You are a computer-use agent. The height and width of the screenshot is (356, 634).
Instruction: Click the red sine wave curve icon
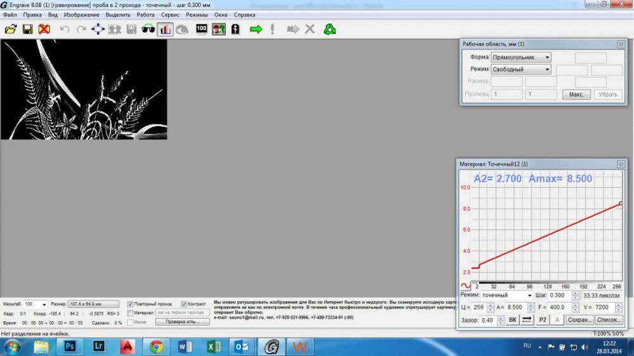466,286
